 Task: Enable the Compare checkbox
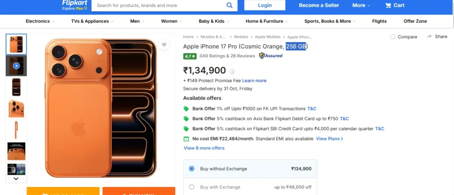point(393,37)
